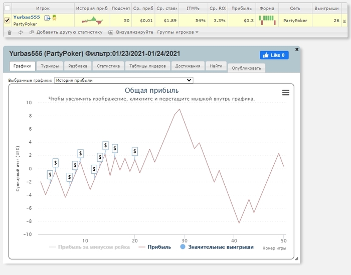Click the $ marker near game 7
351x275 pixels.
click(x=69, y=177)
